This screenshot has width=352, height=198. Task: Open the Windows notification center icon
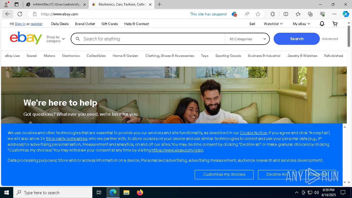pos(343,193)
